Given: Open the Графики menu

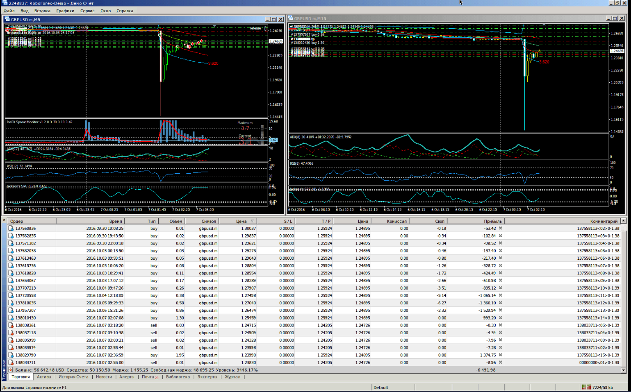Looking at the screenshot, I should pyautogui.click(x=65, y=11).
